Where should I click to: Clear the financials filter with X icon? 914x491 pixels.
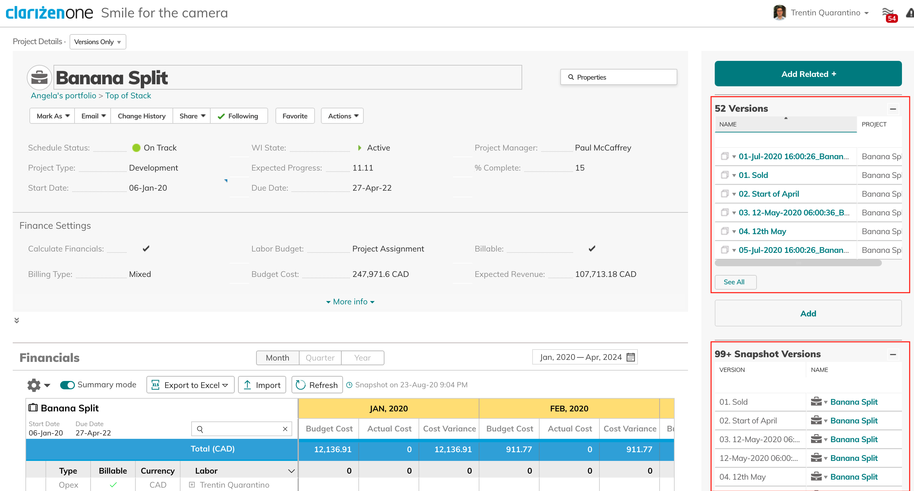pos(285,429)
